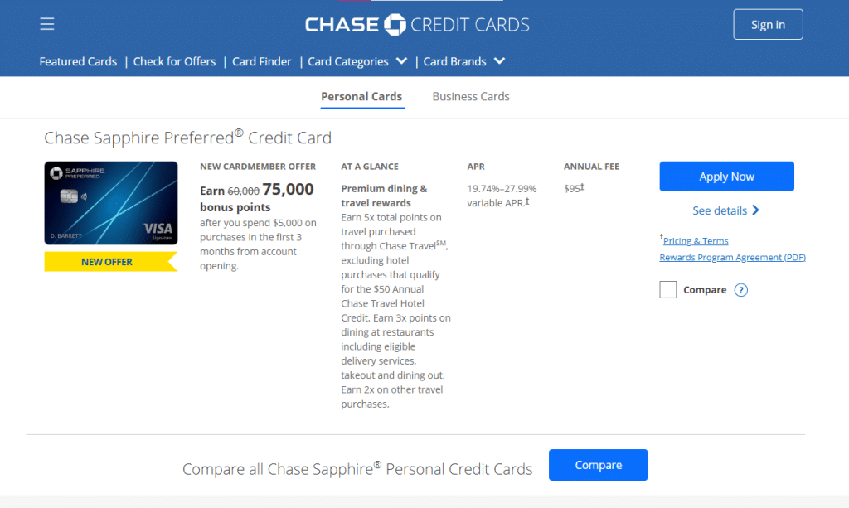Go to Featured Cards
849x508 pixels.
(x=78, y=61)
